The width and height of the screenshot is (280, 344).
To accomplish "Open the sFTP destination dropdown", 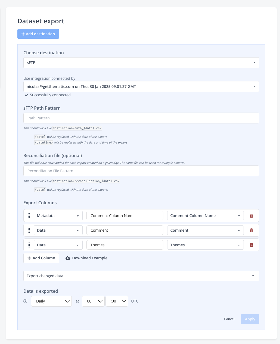I will (x=141, y=63).
